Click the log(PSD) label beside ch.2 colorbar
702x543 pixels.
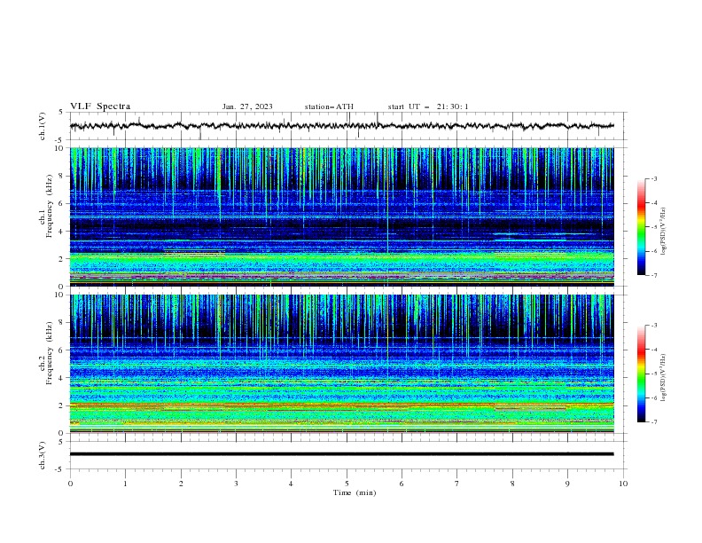click(x=664, y=378)
